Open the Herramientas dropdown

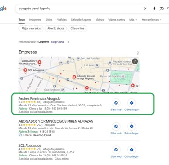point(151,20)
